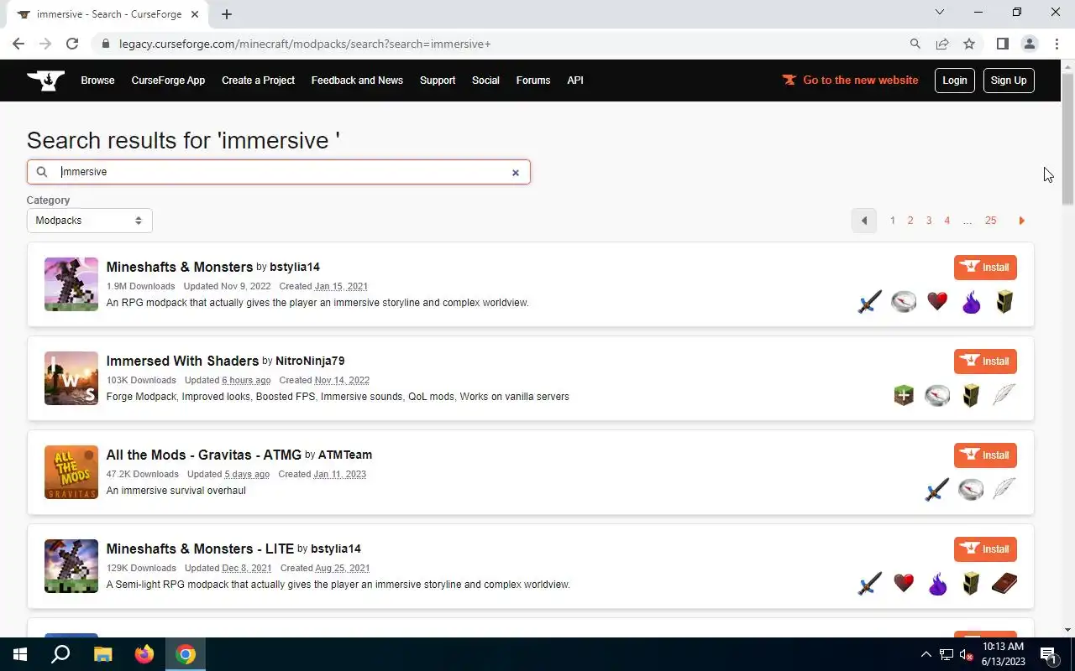Open the Support menu item

coord(438,81)
